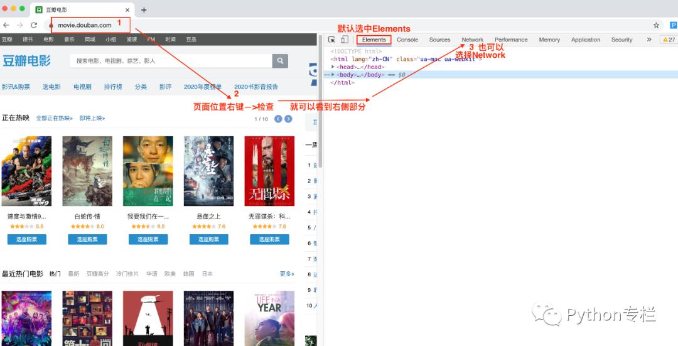Reload the page with the refresh icon
This screenshot has width=678, height=346.
pos(34,25)
